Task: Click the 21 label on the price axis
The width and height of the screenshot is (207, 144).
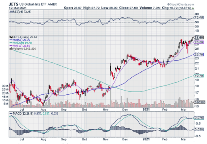Action: click(197, 69)
